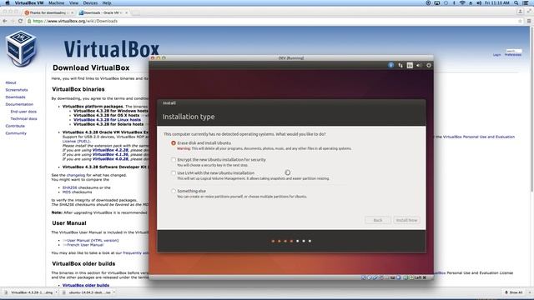534x300 pixels.
Task: Click the browser user profile icon
Action: point(520,12)
